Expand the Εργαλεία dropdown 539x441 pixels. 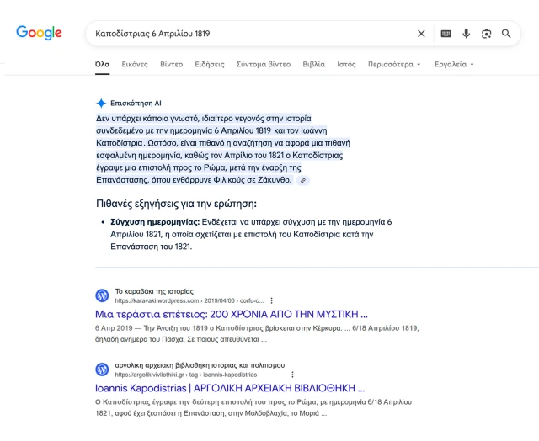(x=454, y=65)
